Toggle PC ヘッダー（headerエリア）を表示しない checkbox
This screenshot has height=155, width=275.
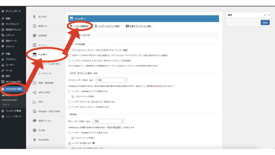coord(70,133)
